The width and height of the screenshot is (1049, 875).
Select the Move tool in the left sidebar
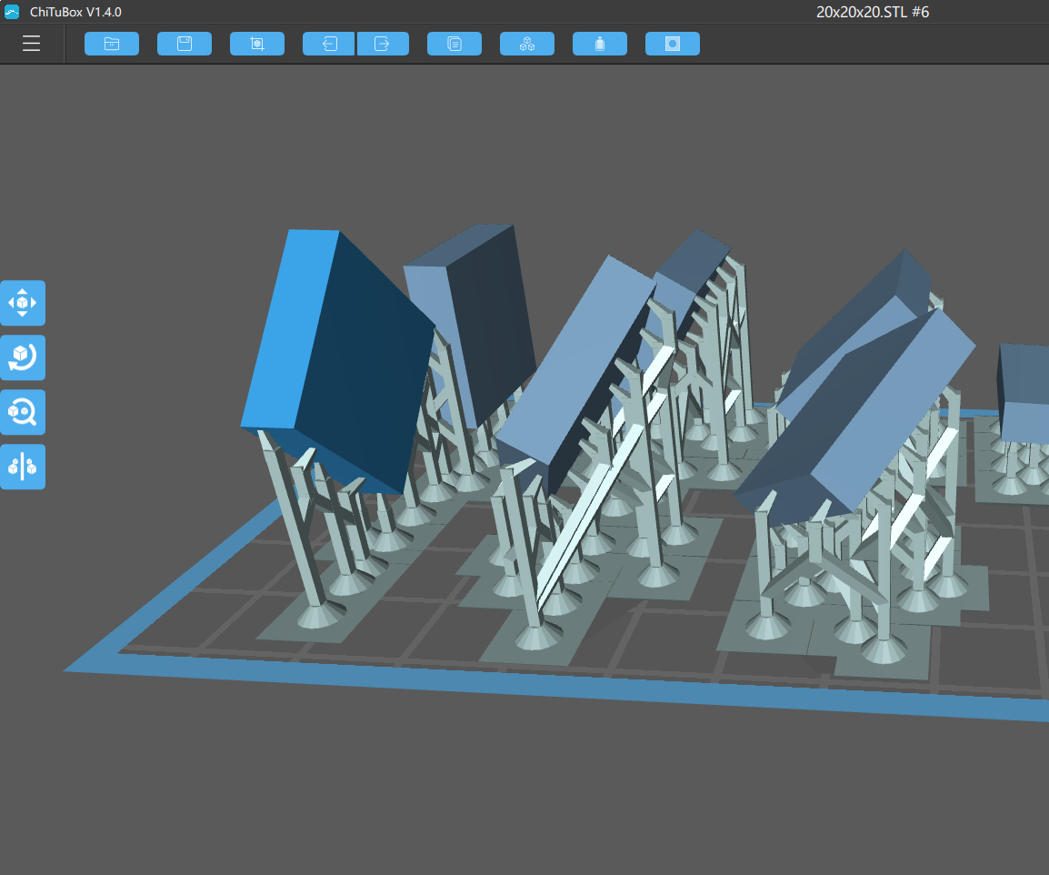coord(23,303)
